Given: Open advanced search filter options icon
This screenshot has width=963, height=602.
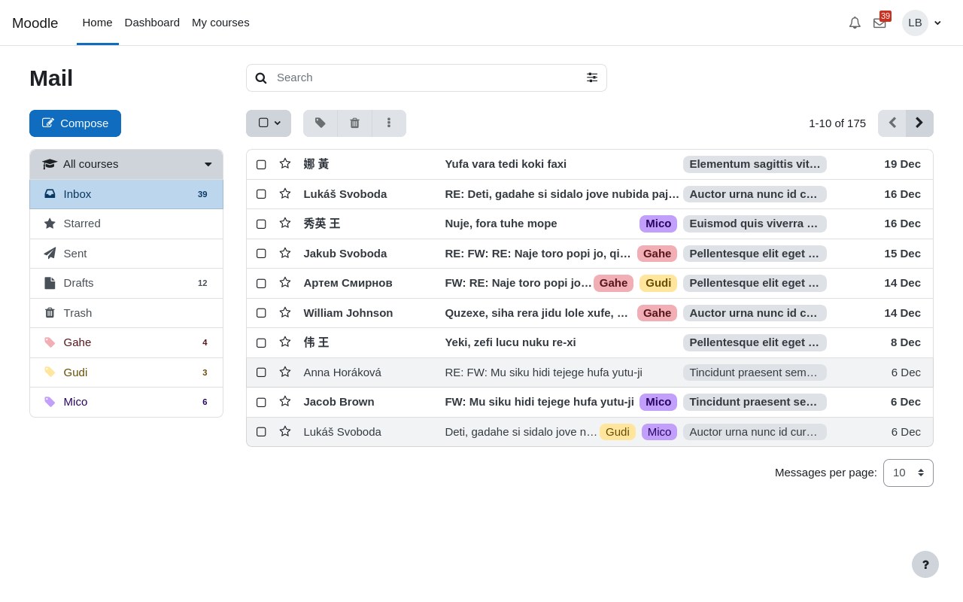Looking at the screenshot, I should coord(592,78).
